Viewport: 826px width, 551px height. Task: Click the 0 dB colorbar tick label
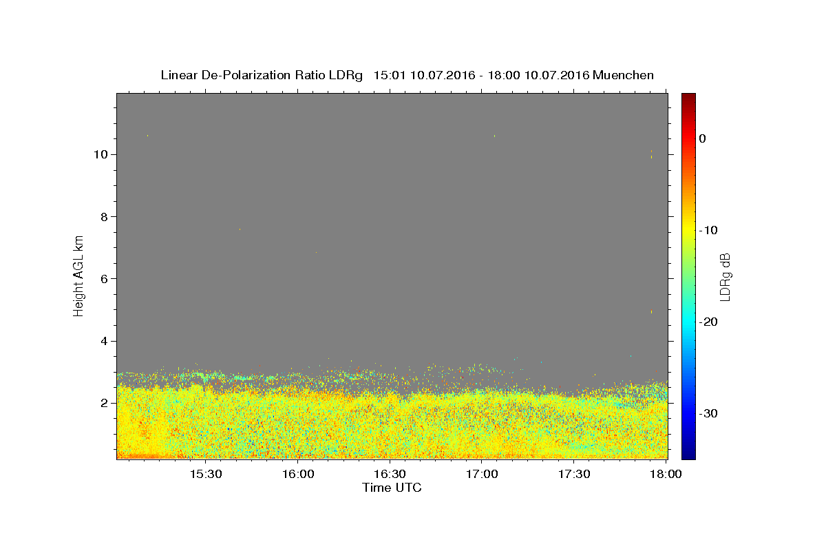click(x=702, y=138)
